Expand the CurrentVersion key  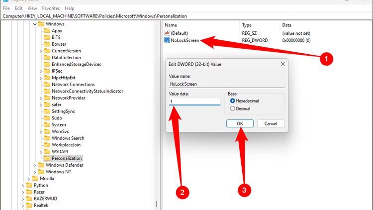pos(41,51)
